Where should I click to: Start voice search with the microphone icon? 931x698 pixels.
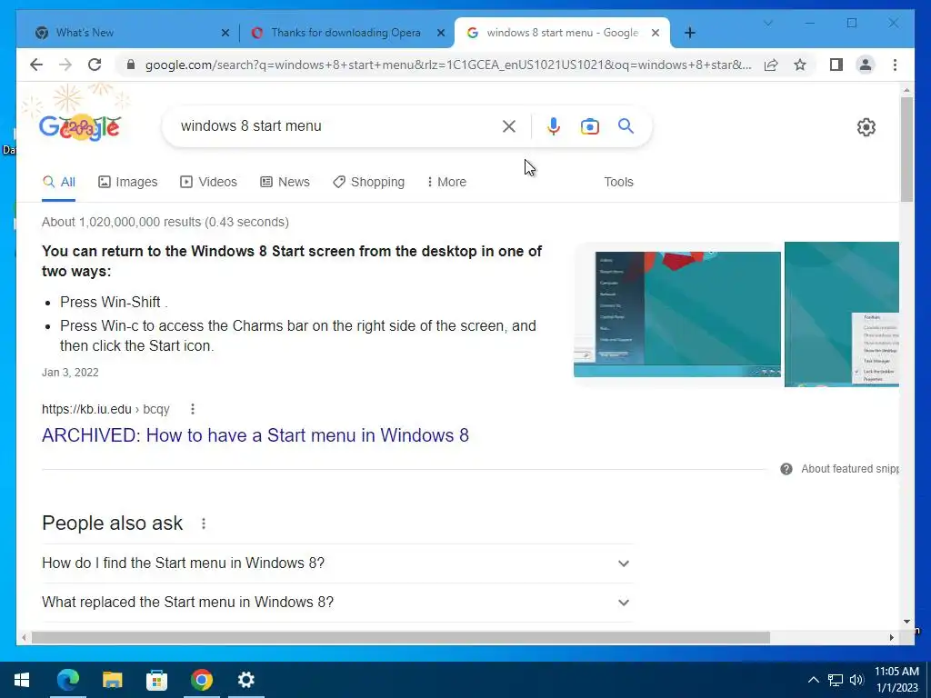(554, 125)
